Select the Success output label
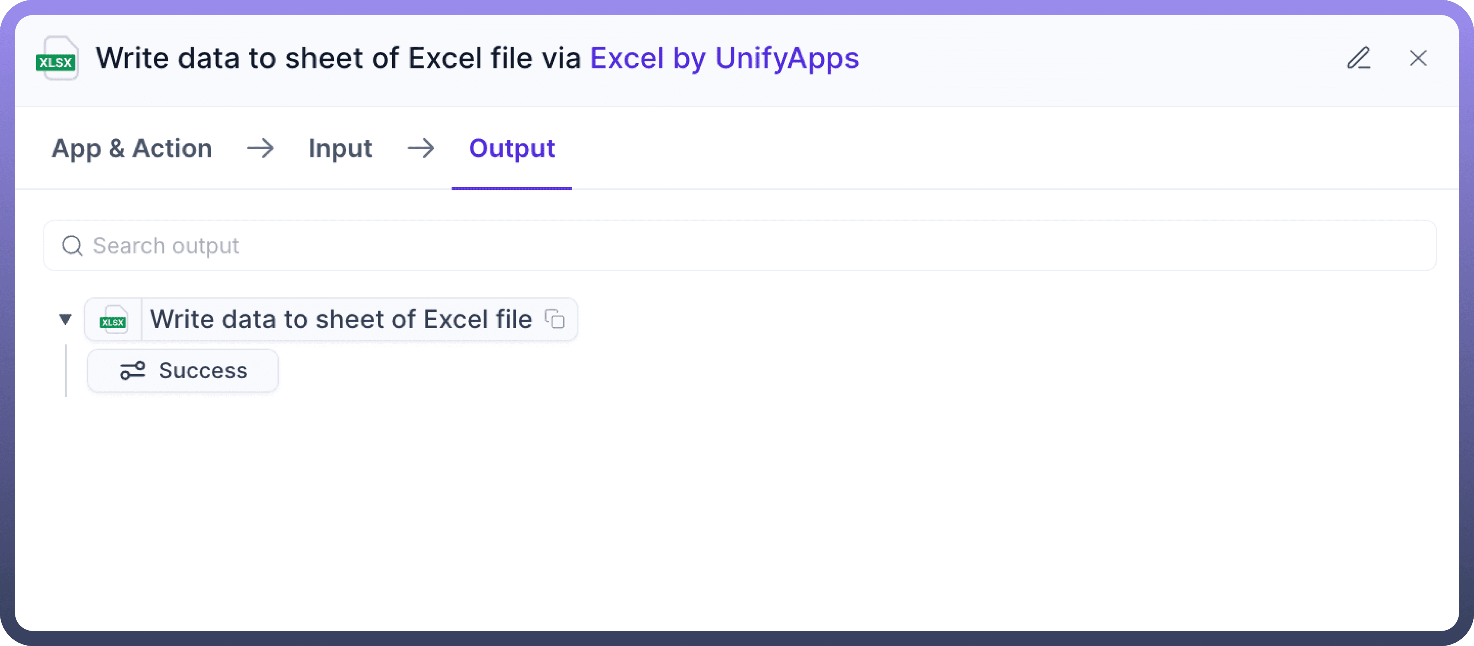The width and height of the screenshot is (1474, 646). point(203,371)
